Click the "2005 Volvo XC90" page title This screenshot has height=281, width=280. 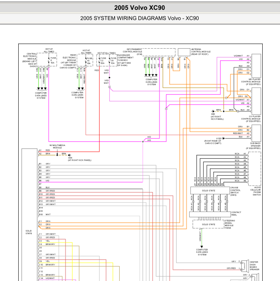click(x=140, y=7)
